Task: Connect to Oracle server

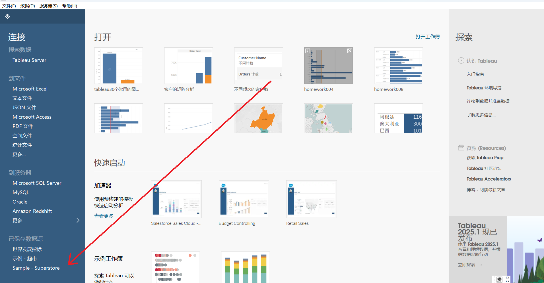Action: pyautogui.click(x=20, y=202)
